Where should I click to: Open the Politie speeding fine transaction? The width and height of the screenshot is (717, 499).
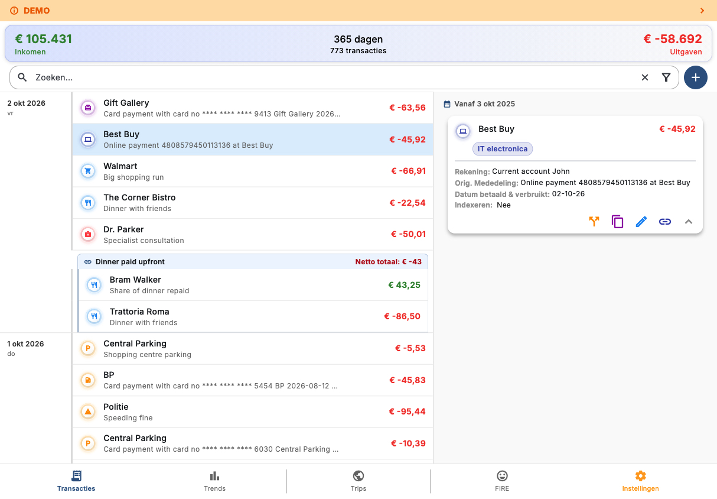tap(253, 412)
